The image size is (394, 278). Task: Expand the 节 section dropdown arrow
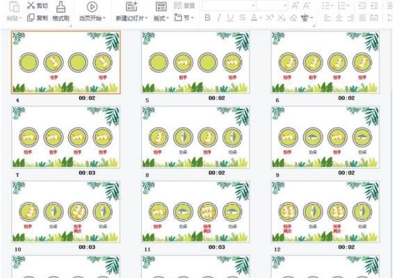(192, 18)
